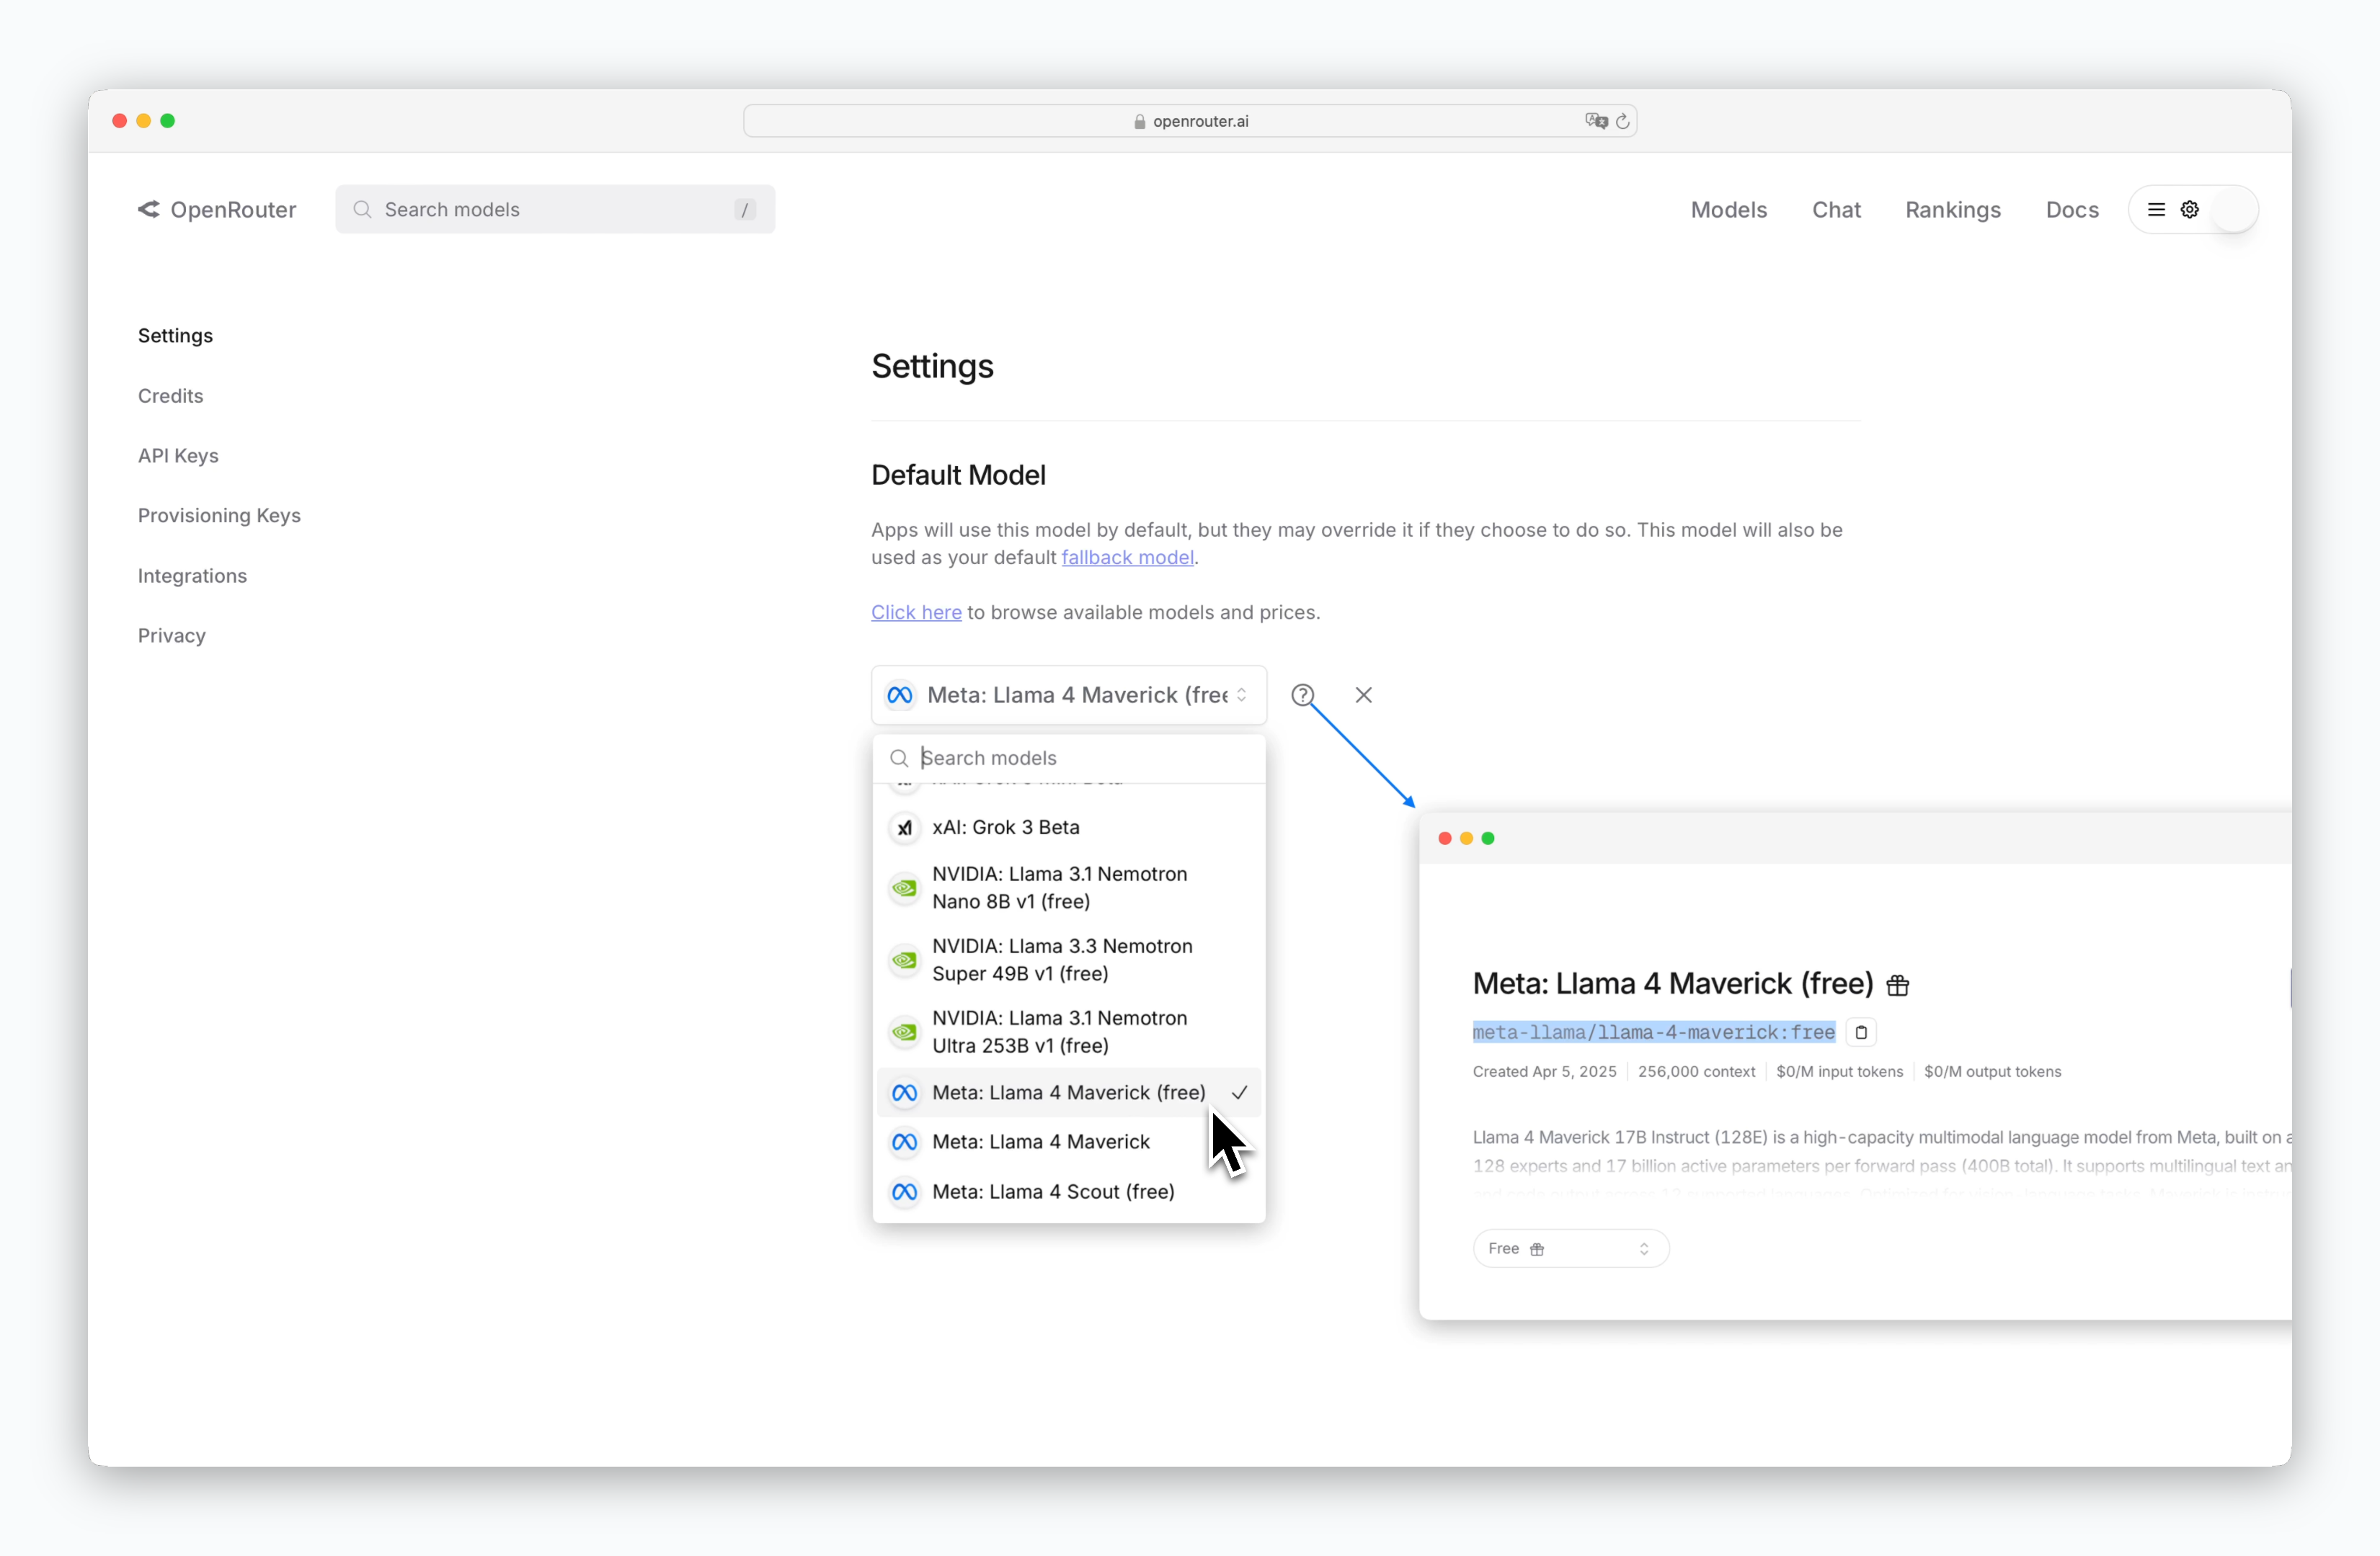This screenshot has height=1556, width=2380.
Task: Choose Meta: Llama 4 Scout (free) option
Action: pos(1068,1191)
